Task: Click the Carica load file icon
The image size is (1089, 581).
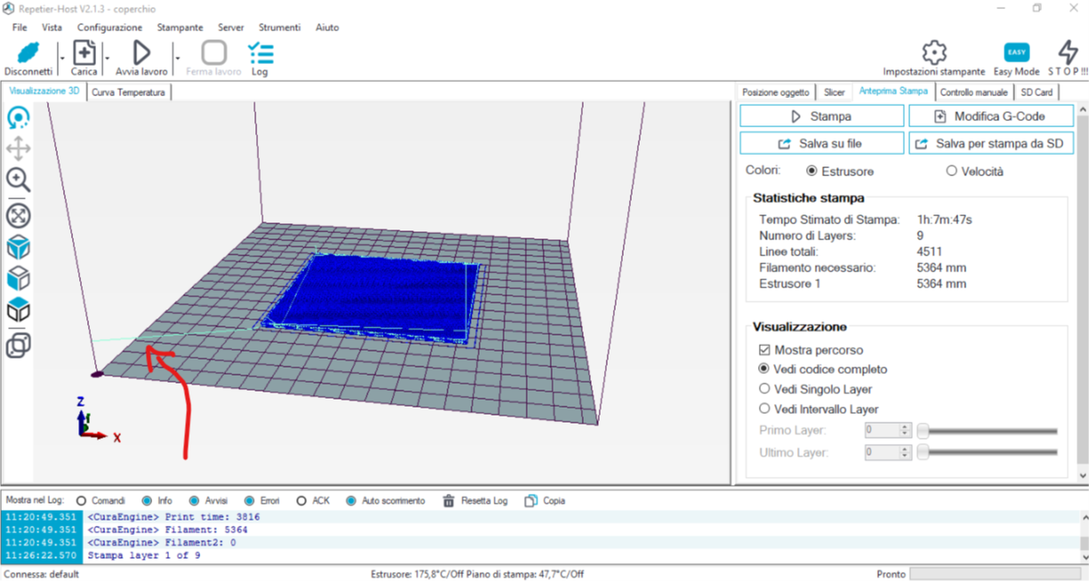Action: [x=84, y=53]
